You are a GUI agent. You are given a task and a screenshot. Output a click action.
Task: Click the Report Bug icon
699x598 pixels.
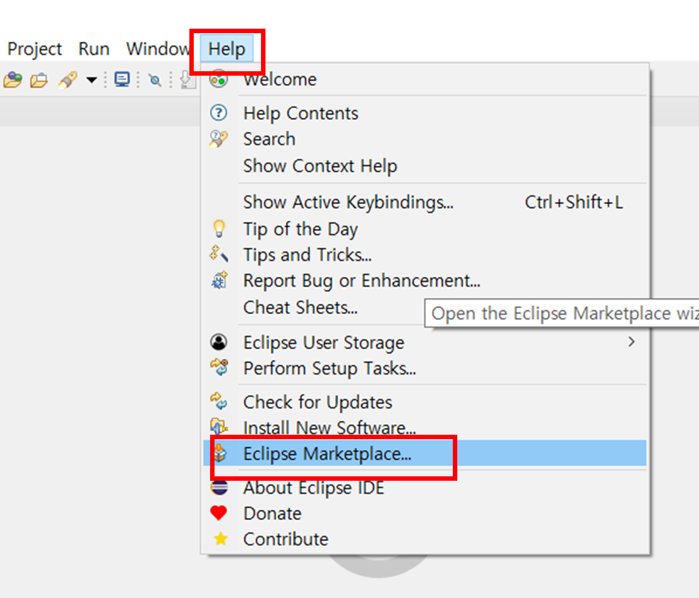coord(219,280)
